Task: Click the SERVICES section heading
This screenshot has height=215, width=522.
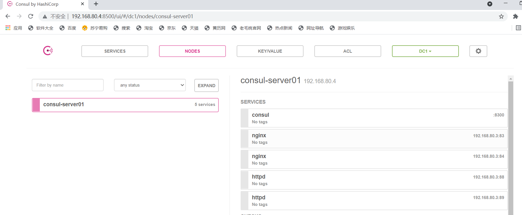Action: (253, 102)
